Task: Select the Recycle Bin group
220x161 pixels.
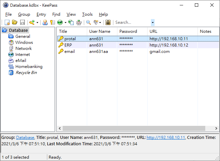Action: (26, 73)
